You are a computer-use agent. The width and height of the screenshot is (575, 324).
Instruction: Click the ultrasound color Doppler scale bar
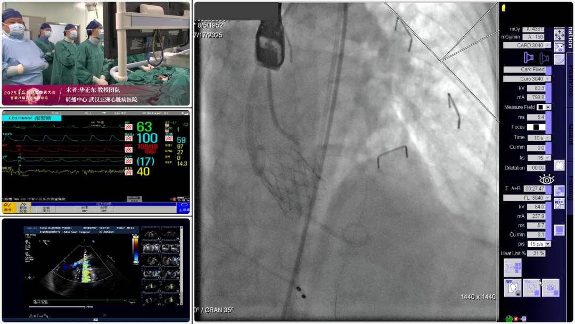point(135,248)
